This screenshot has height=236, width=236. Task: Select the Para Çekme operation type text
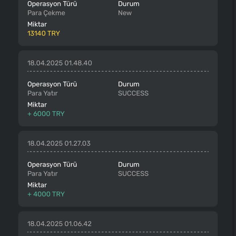[x=46, y=13]
